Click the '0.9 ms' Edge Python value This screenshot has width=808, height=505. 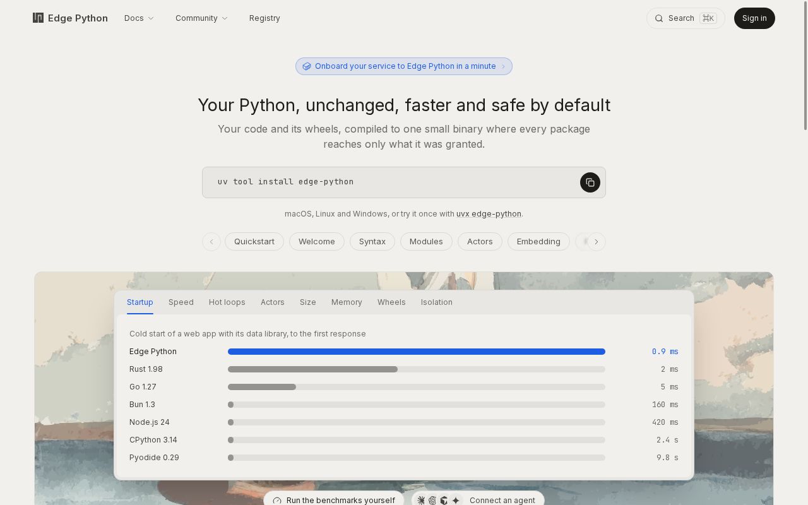click(x=665, y=352)
